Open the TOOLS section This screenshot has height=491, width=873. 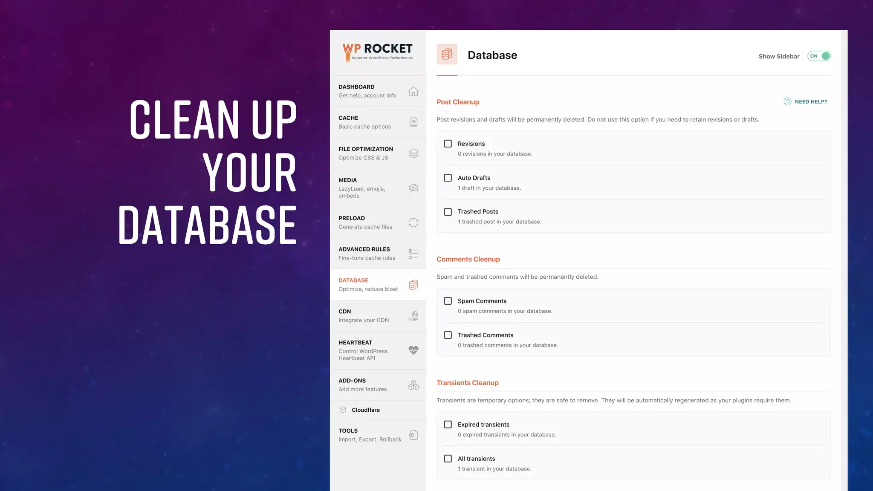(378, 435)
